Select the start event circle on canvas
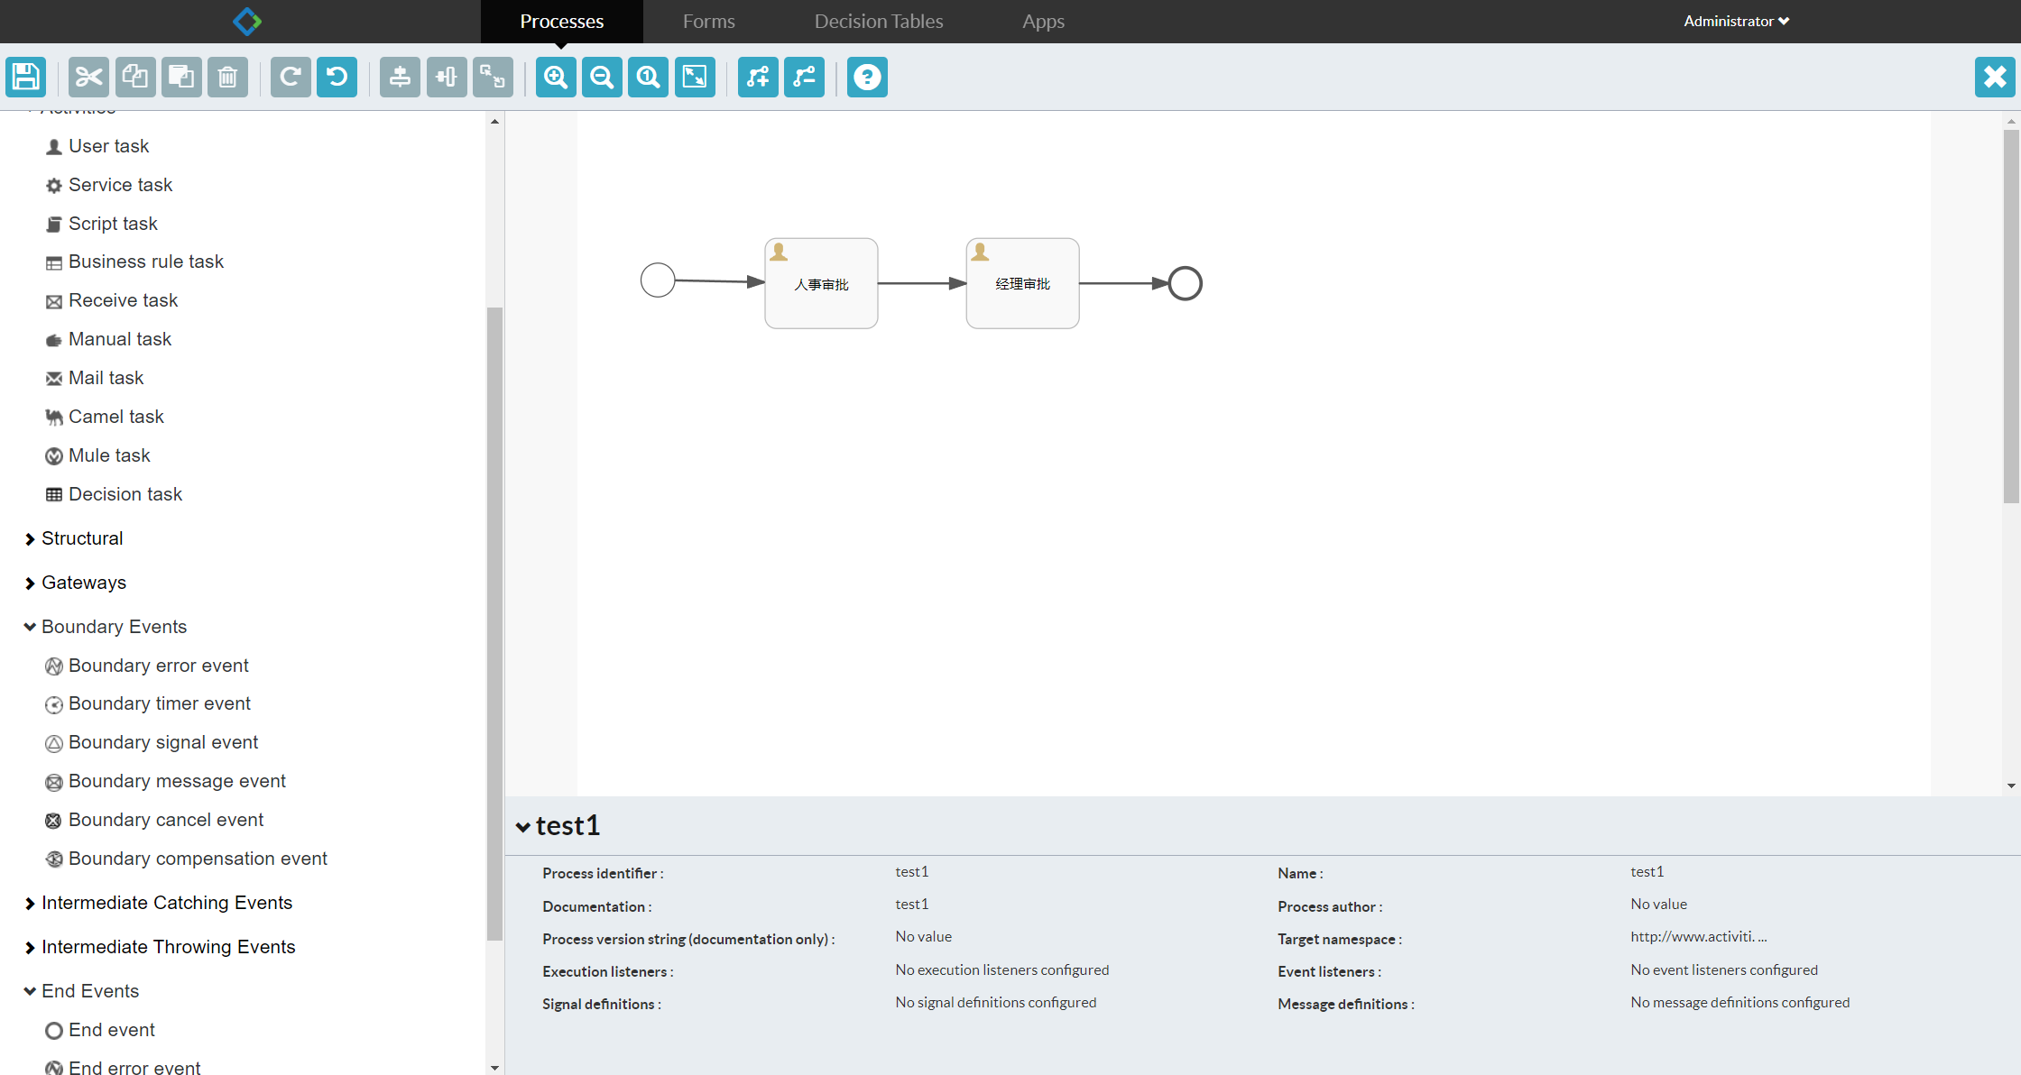 (x=658, y=280)
